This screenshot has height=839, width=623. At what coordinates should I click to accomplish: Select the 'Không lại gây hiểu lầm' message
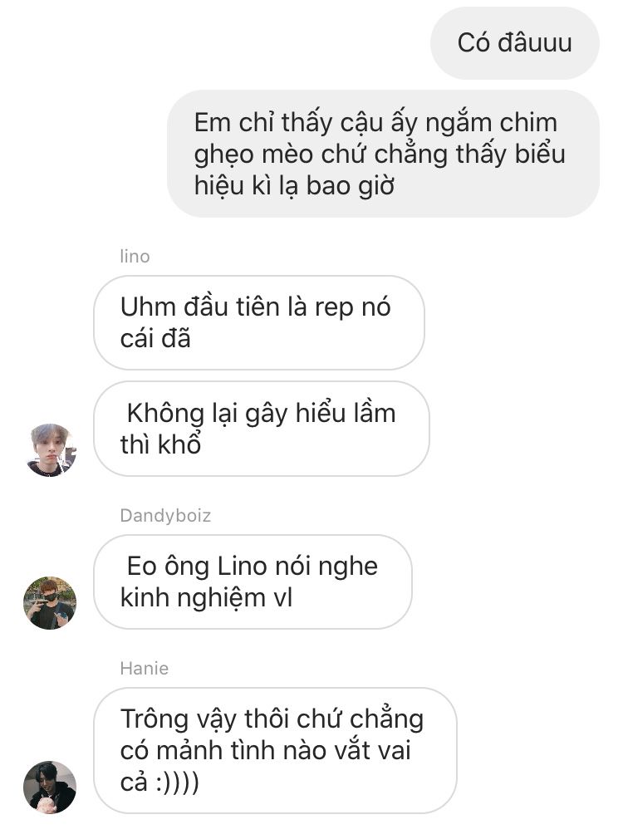[261, 429]
